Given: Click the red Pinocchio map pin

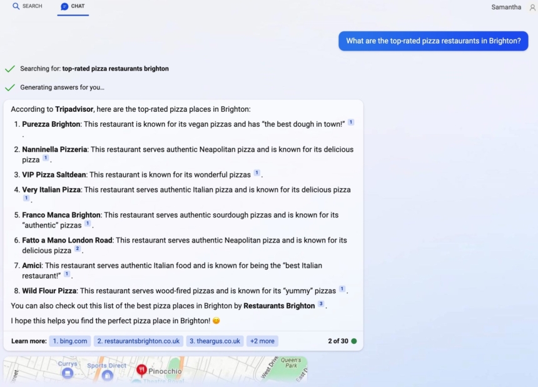Looking at the screenshot, I should click(141, 369).
